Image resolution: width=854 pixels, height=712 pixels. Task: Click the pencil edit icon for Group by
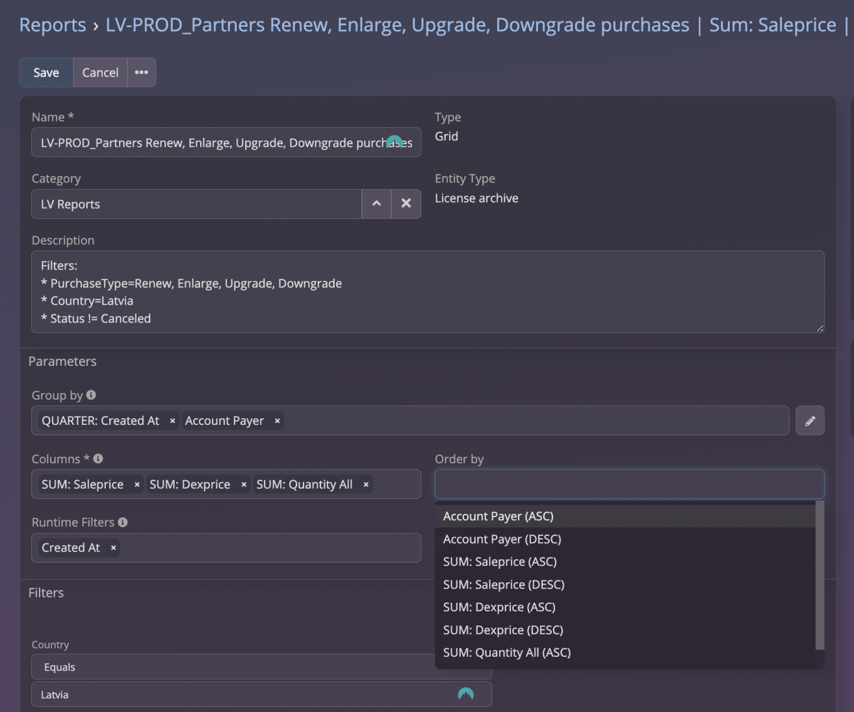tap(810, 421)
